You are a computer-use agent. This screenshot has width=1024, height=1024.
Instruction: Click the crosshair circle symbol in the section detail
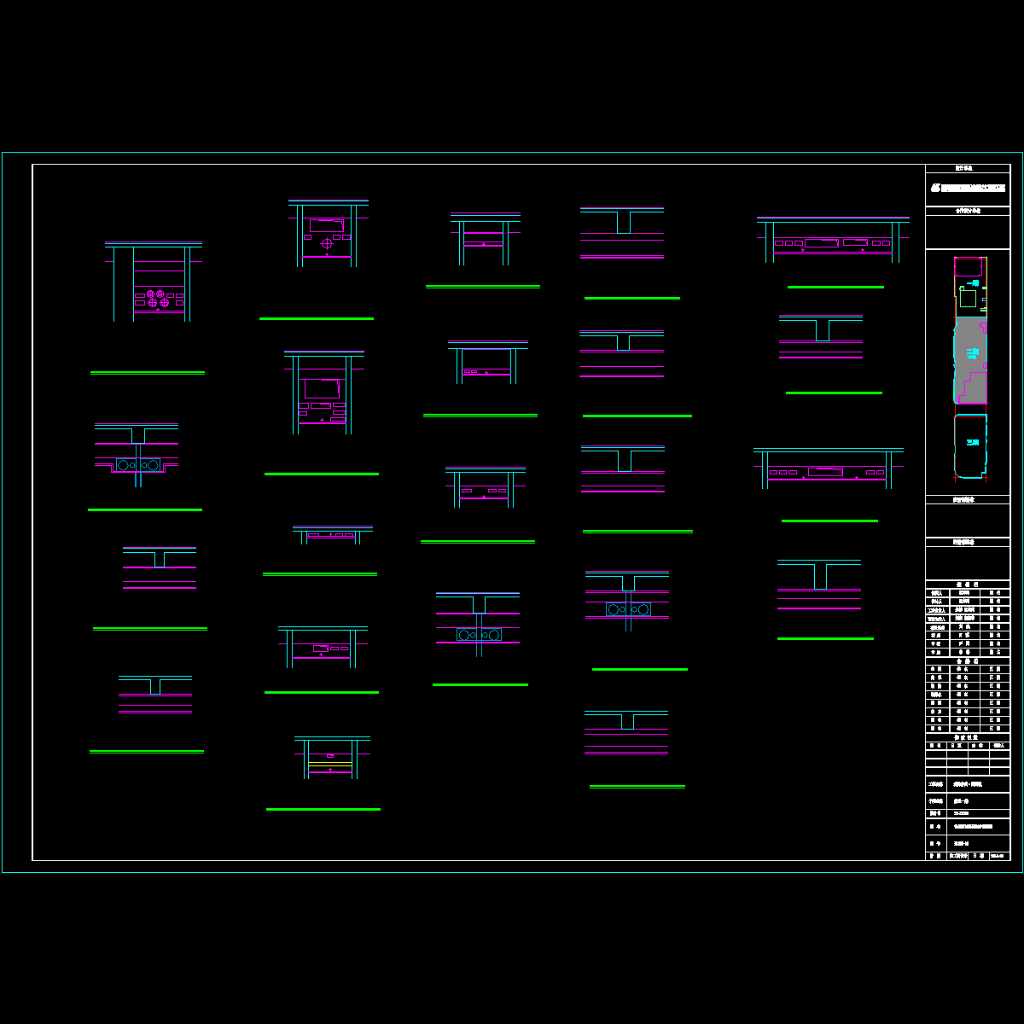[x=327, y=244]
